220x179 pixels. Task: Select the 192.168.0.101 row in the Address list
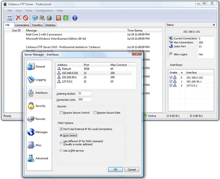click(x=94, y=73)
